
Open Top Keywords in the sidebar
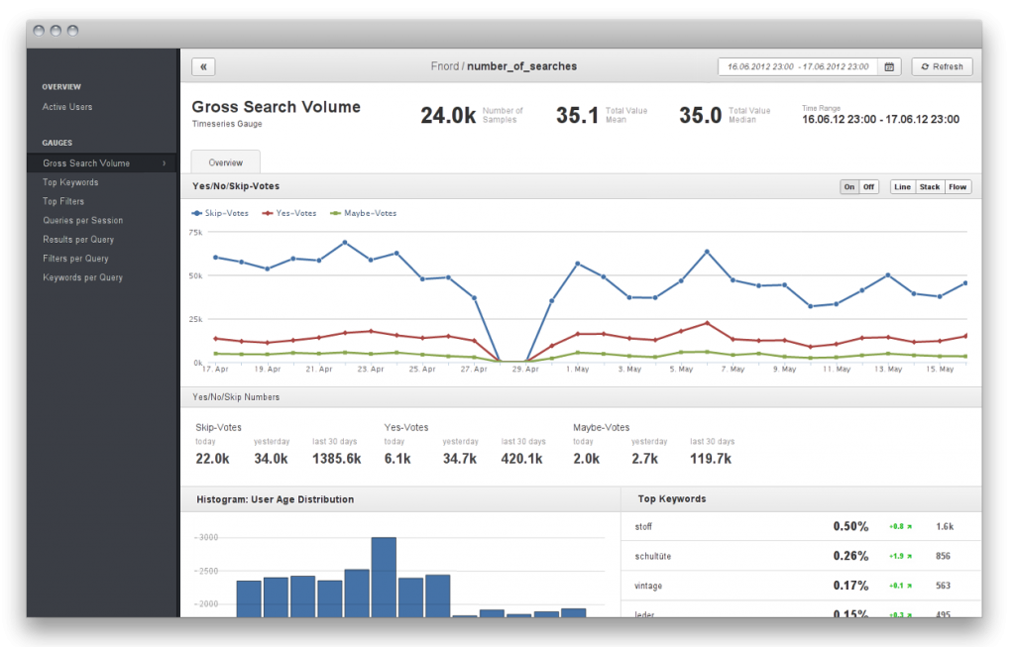pyautogui.click(x=70, y=182)
